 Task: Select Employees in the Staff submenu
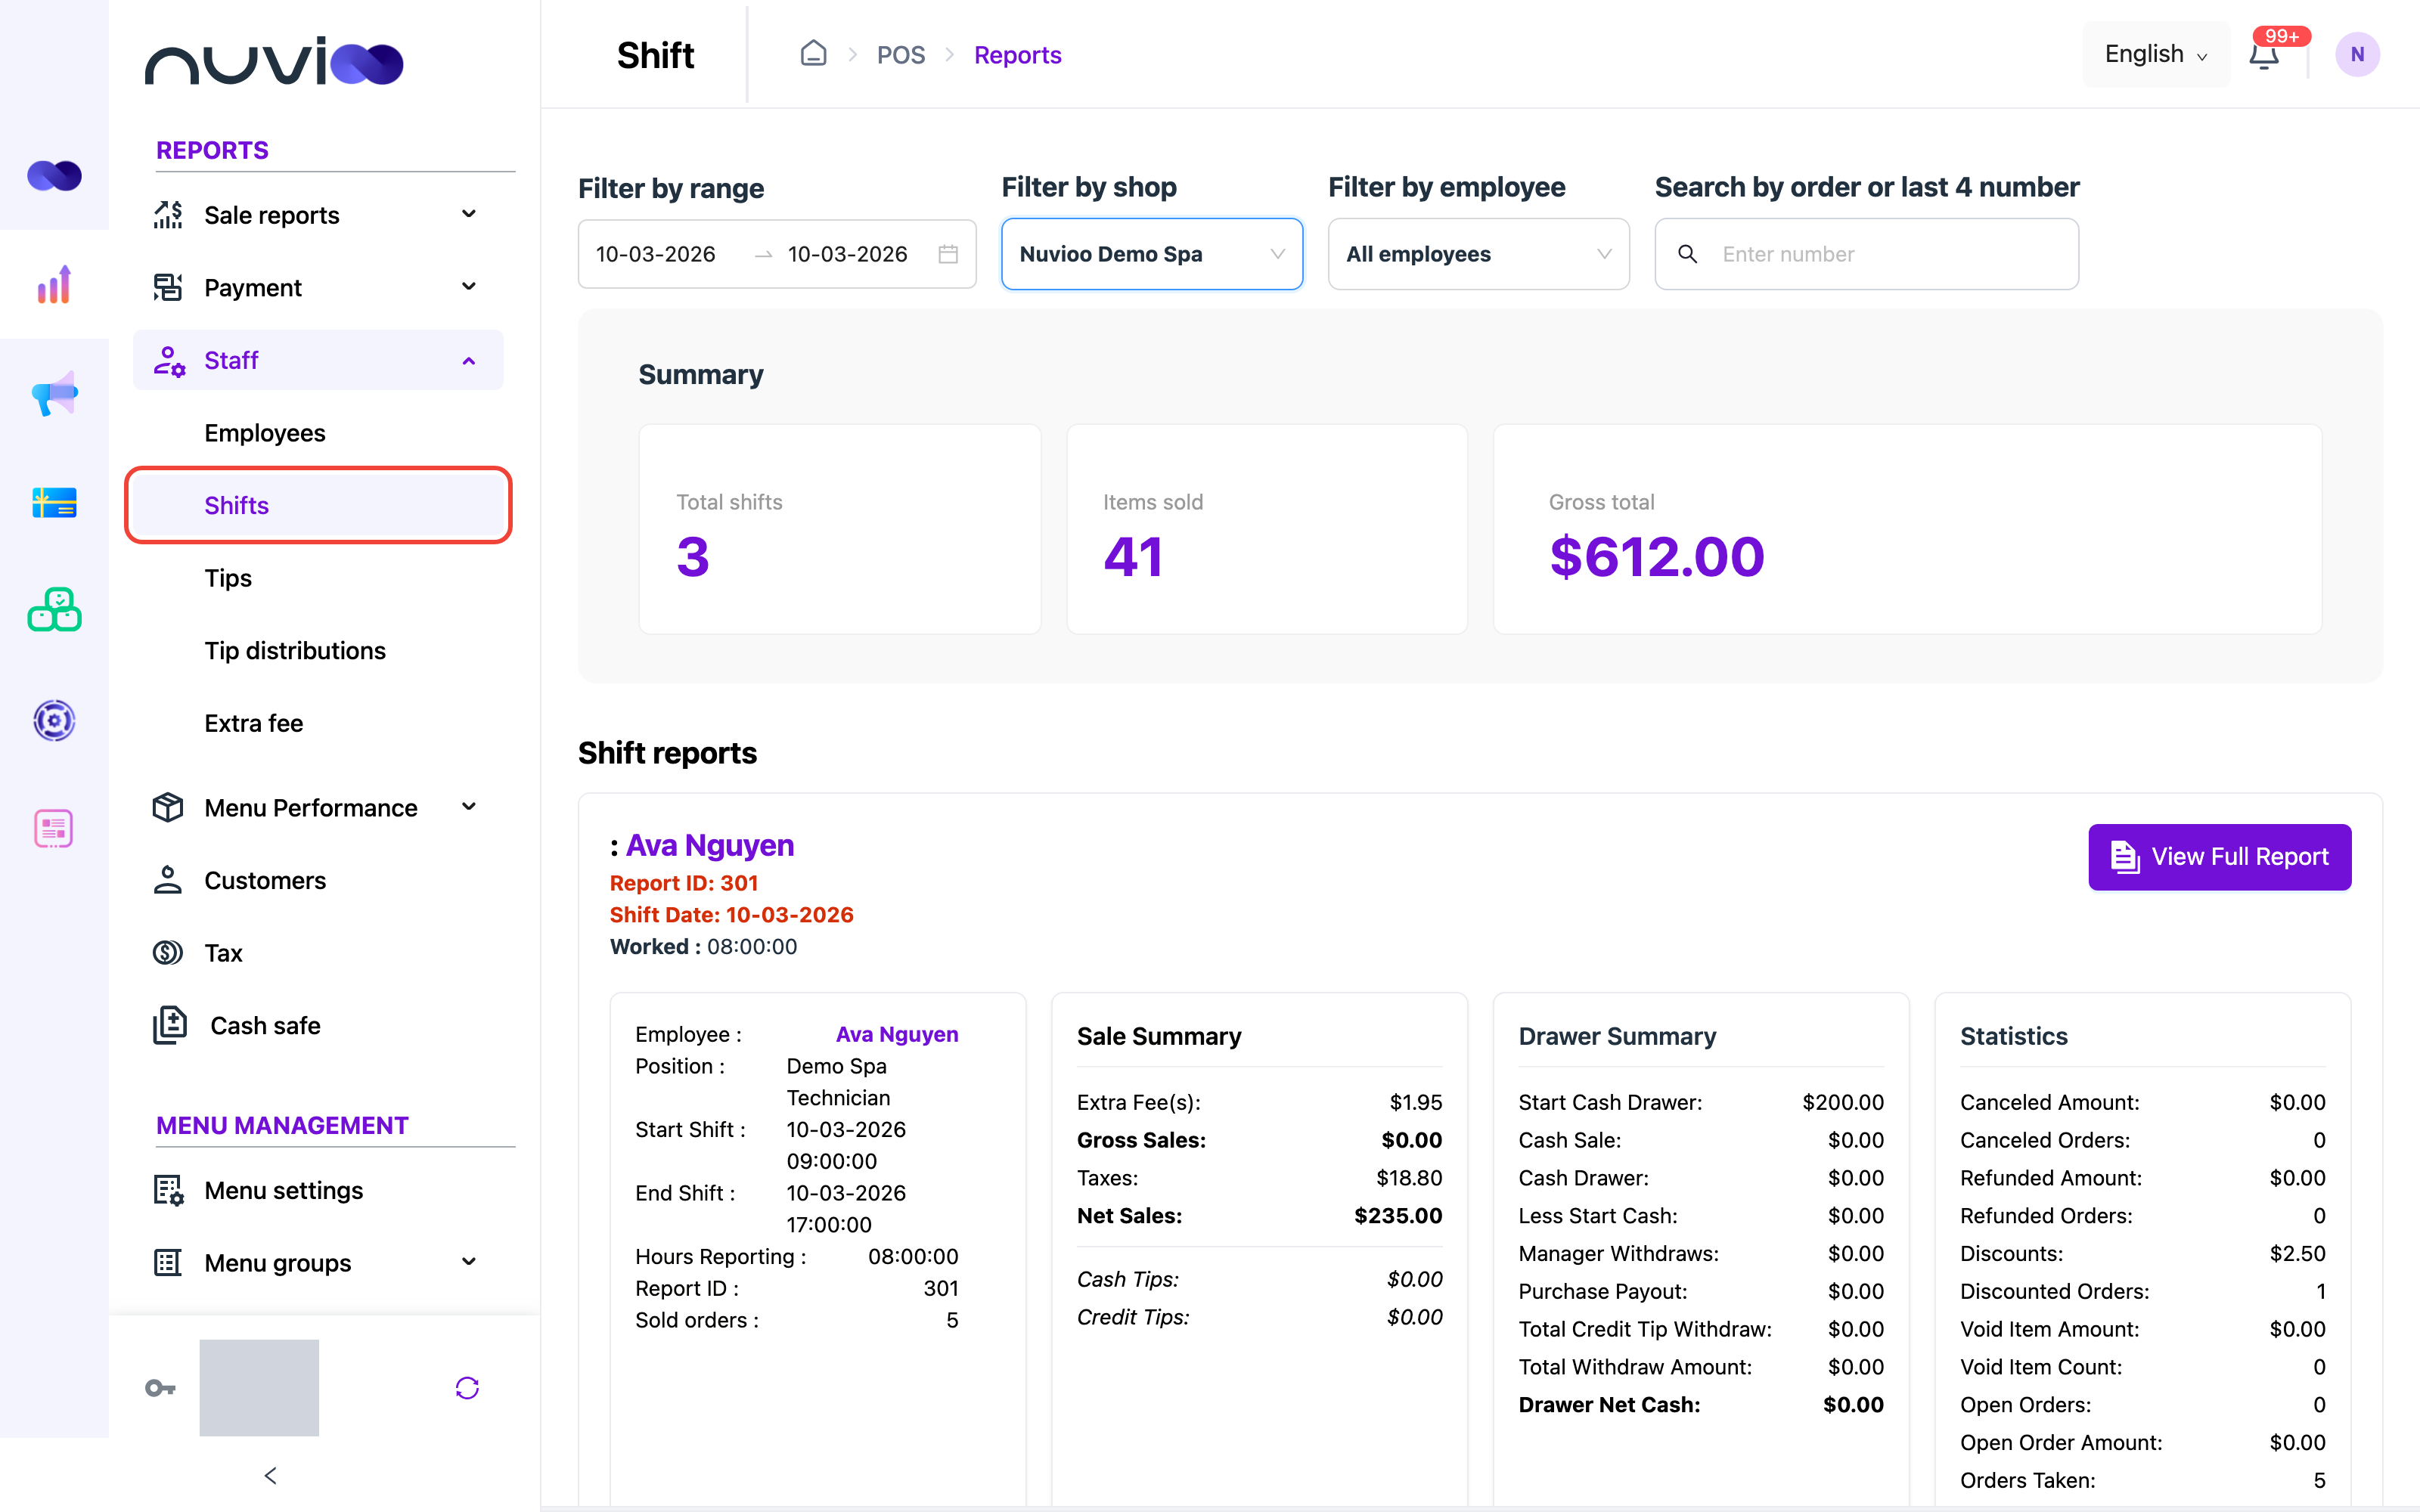pos(265,433)
